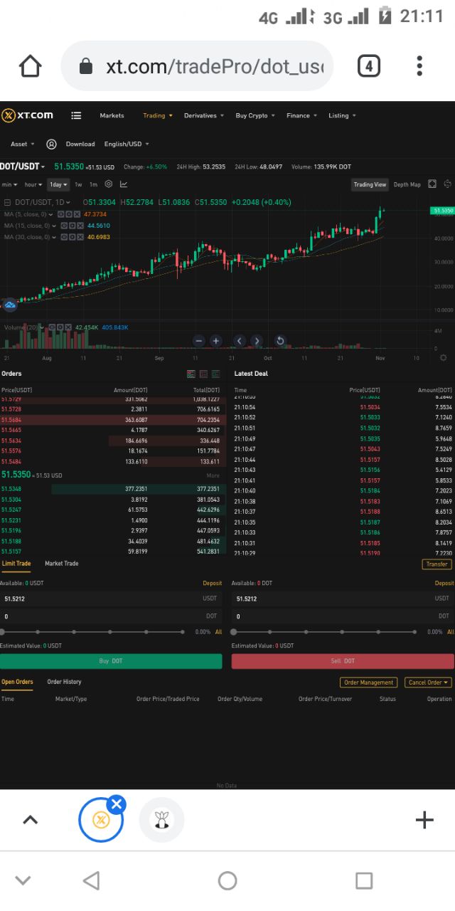The image size is (455, 911).
Task: Click the Download link
Action: click(80, 144)
